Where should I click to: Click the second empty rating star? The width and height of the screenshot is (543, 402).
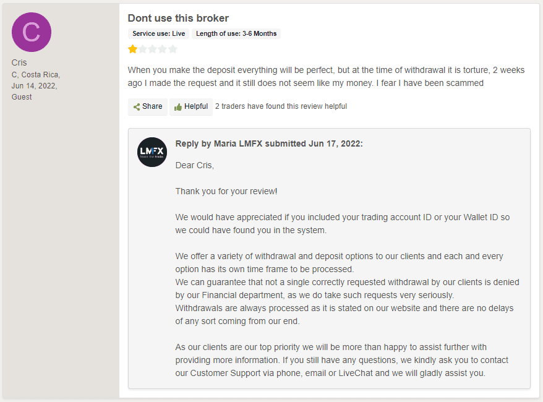point(143,49)
